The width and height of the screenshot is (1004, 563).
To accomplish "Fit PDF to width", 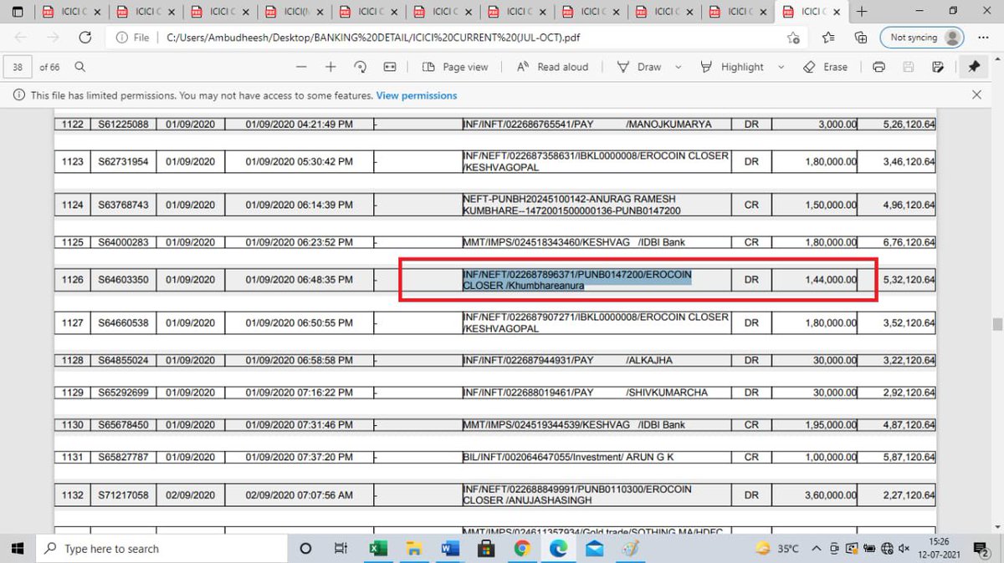I will tap(390, 67).
